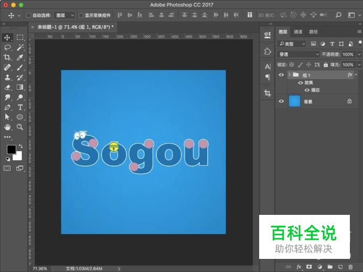
Task: Select the Healing Brush tool
Action: 7,67
